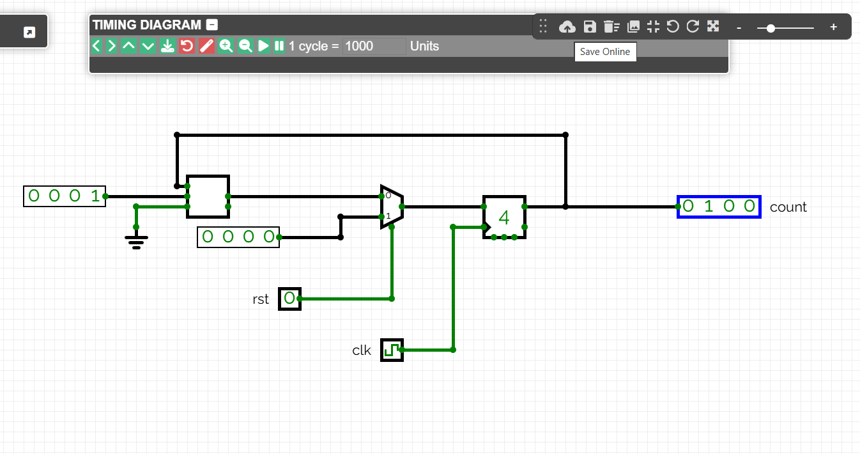The image size is (860, 454).
Task: Toggle the rightmost bit of 0001 input
Action: click(96, 196)
